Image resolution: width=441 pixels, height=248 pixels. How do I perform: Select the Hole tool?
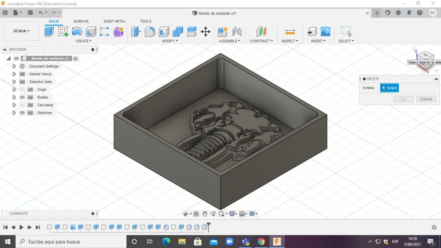click(91, 32)
